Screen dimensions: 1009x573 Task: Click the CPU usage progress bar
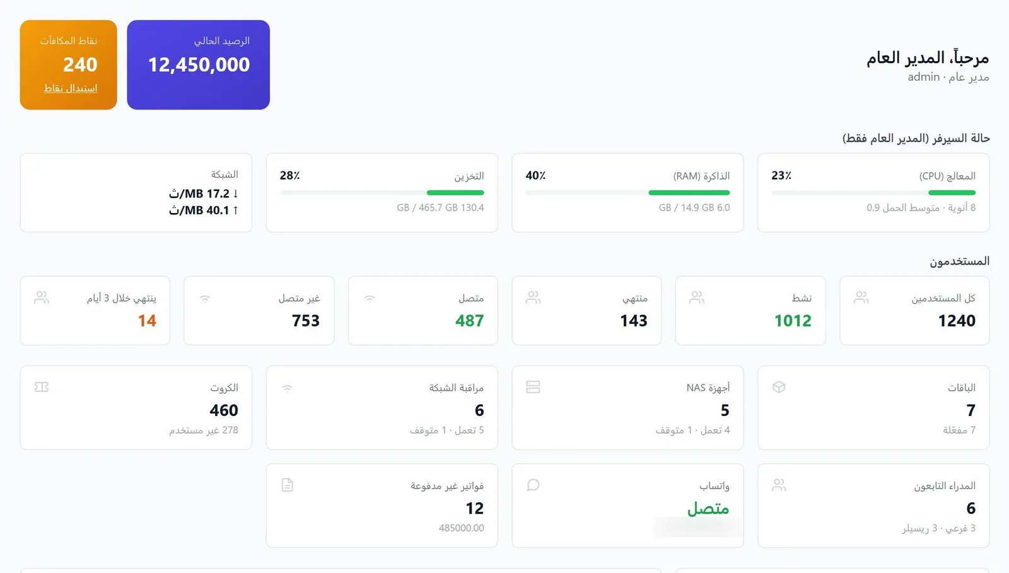tap(873, 192)
